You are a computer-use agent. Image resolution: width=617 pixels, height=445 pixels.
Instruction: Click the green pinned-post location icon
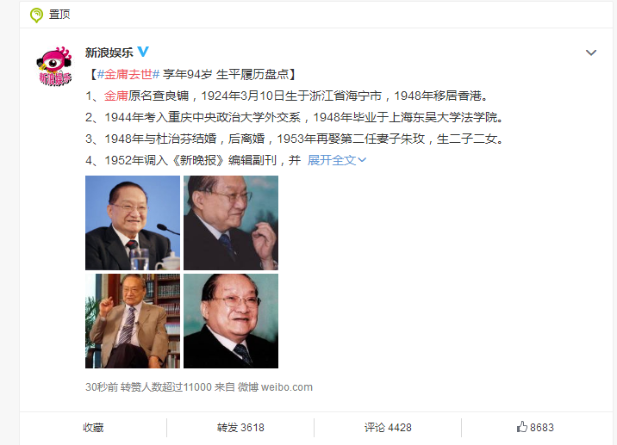coord(36,15)
